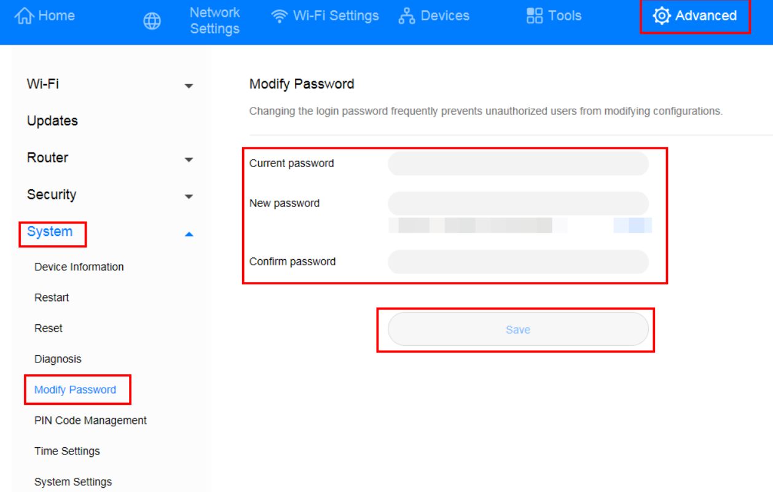Go to PIN Code Management
The image size is (773, 492).
coord(90,420)
